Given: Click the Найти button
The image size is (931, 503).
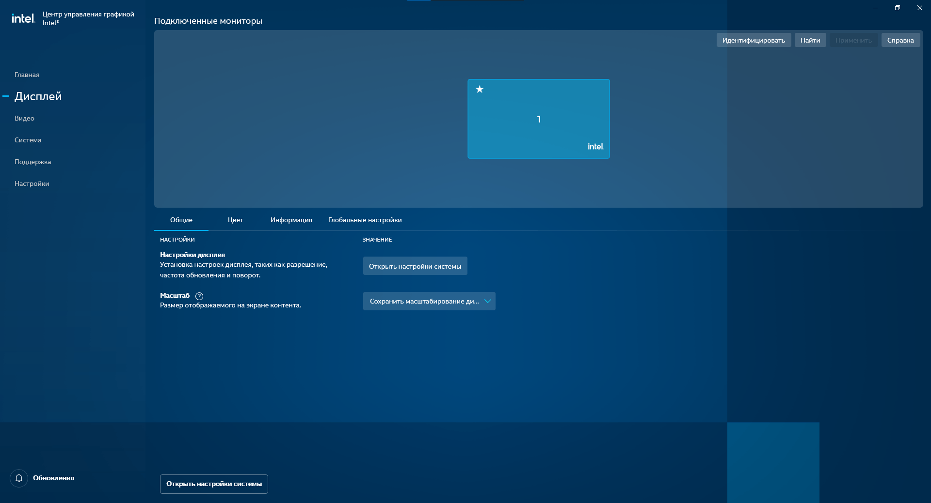Looking at the screenshot, I should [810, 40].
